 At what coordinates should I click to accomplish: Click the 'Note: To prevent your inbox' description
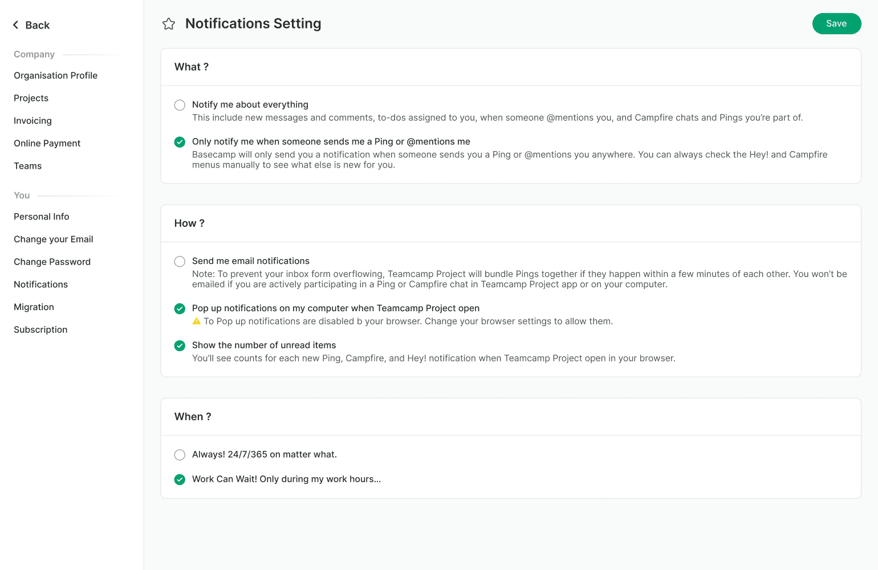(519, 279)
